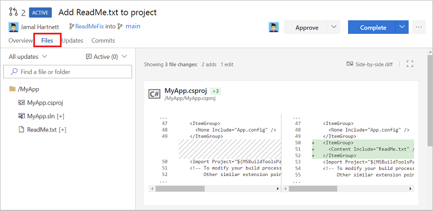
Task: Click left diff pane horizontal scrollbar thumb
Action: 180,189
